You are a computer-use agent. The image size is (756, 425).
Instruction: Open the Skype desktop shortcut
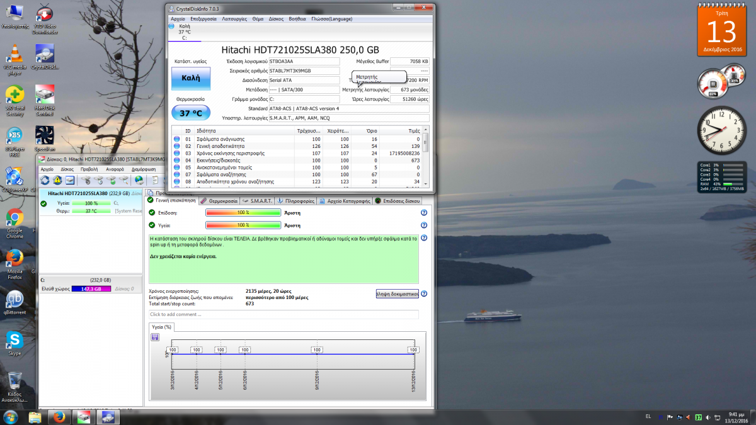(14, 343)
